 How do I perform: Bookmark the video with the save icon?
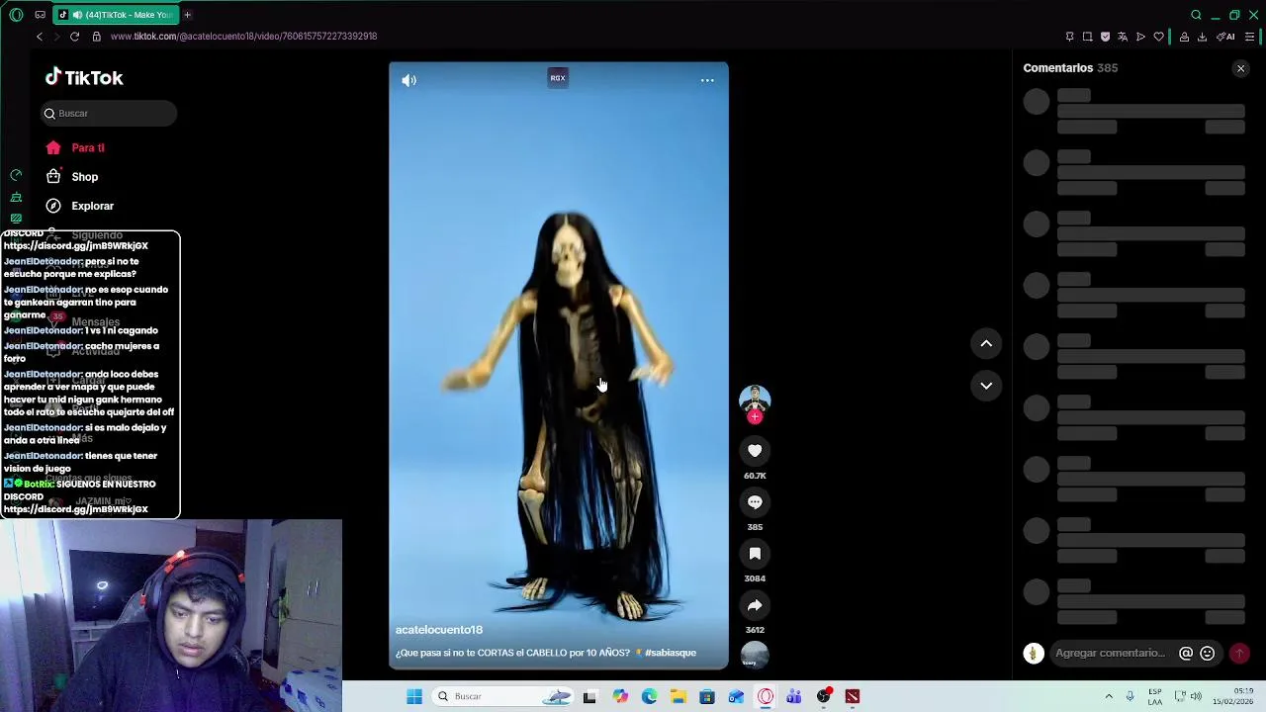point(755,554)
